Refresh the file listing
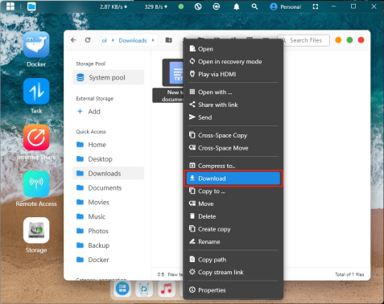The height and width of the screenshot is (304, 384). point(88,40)
